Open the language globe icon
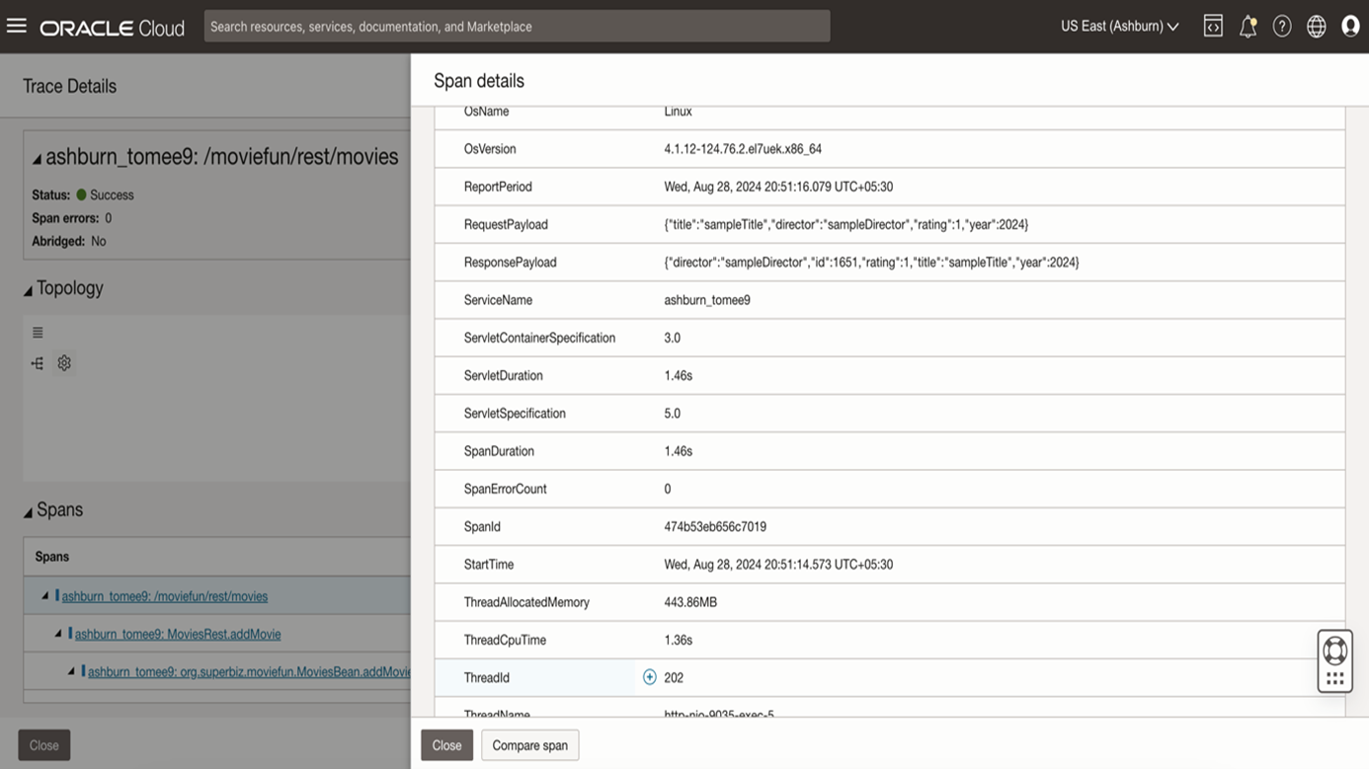1369x769 pixels. coord(1317,27)
